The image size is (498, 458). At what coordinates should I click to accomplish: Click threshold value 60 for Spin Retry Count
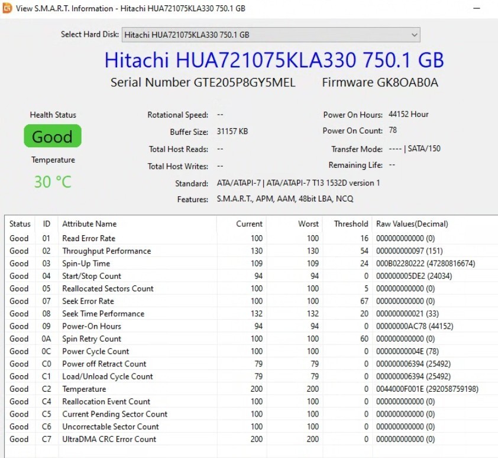[364, 339]
